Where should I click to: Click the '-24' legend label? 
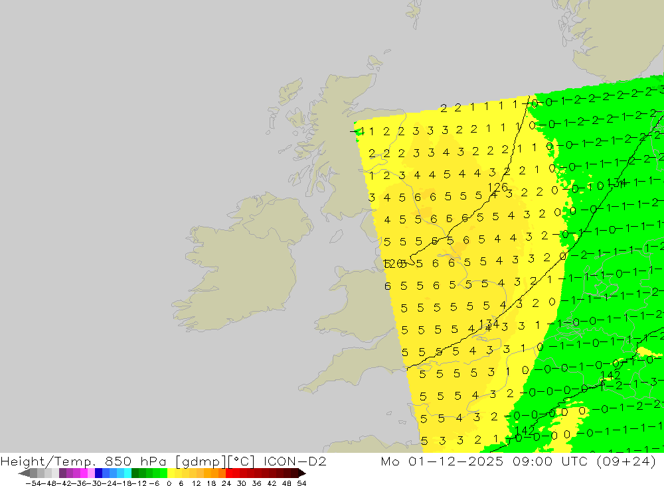110,483
